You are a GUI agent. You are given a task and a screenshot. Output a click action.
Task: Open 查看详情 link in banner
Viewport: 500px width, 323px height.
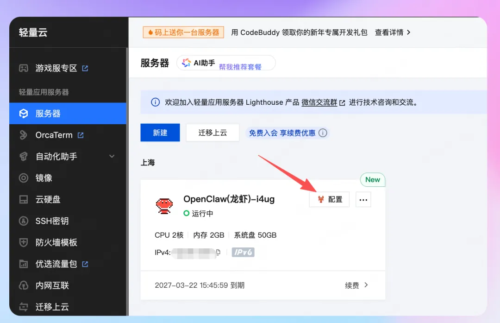389,32
